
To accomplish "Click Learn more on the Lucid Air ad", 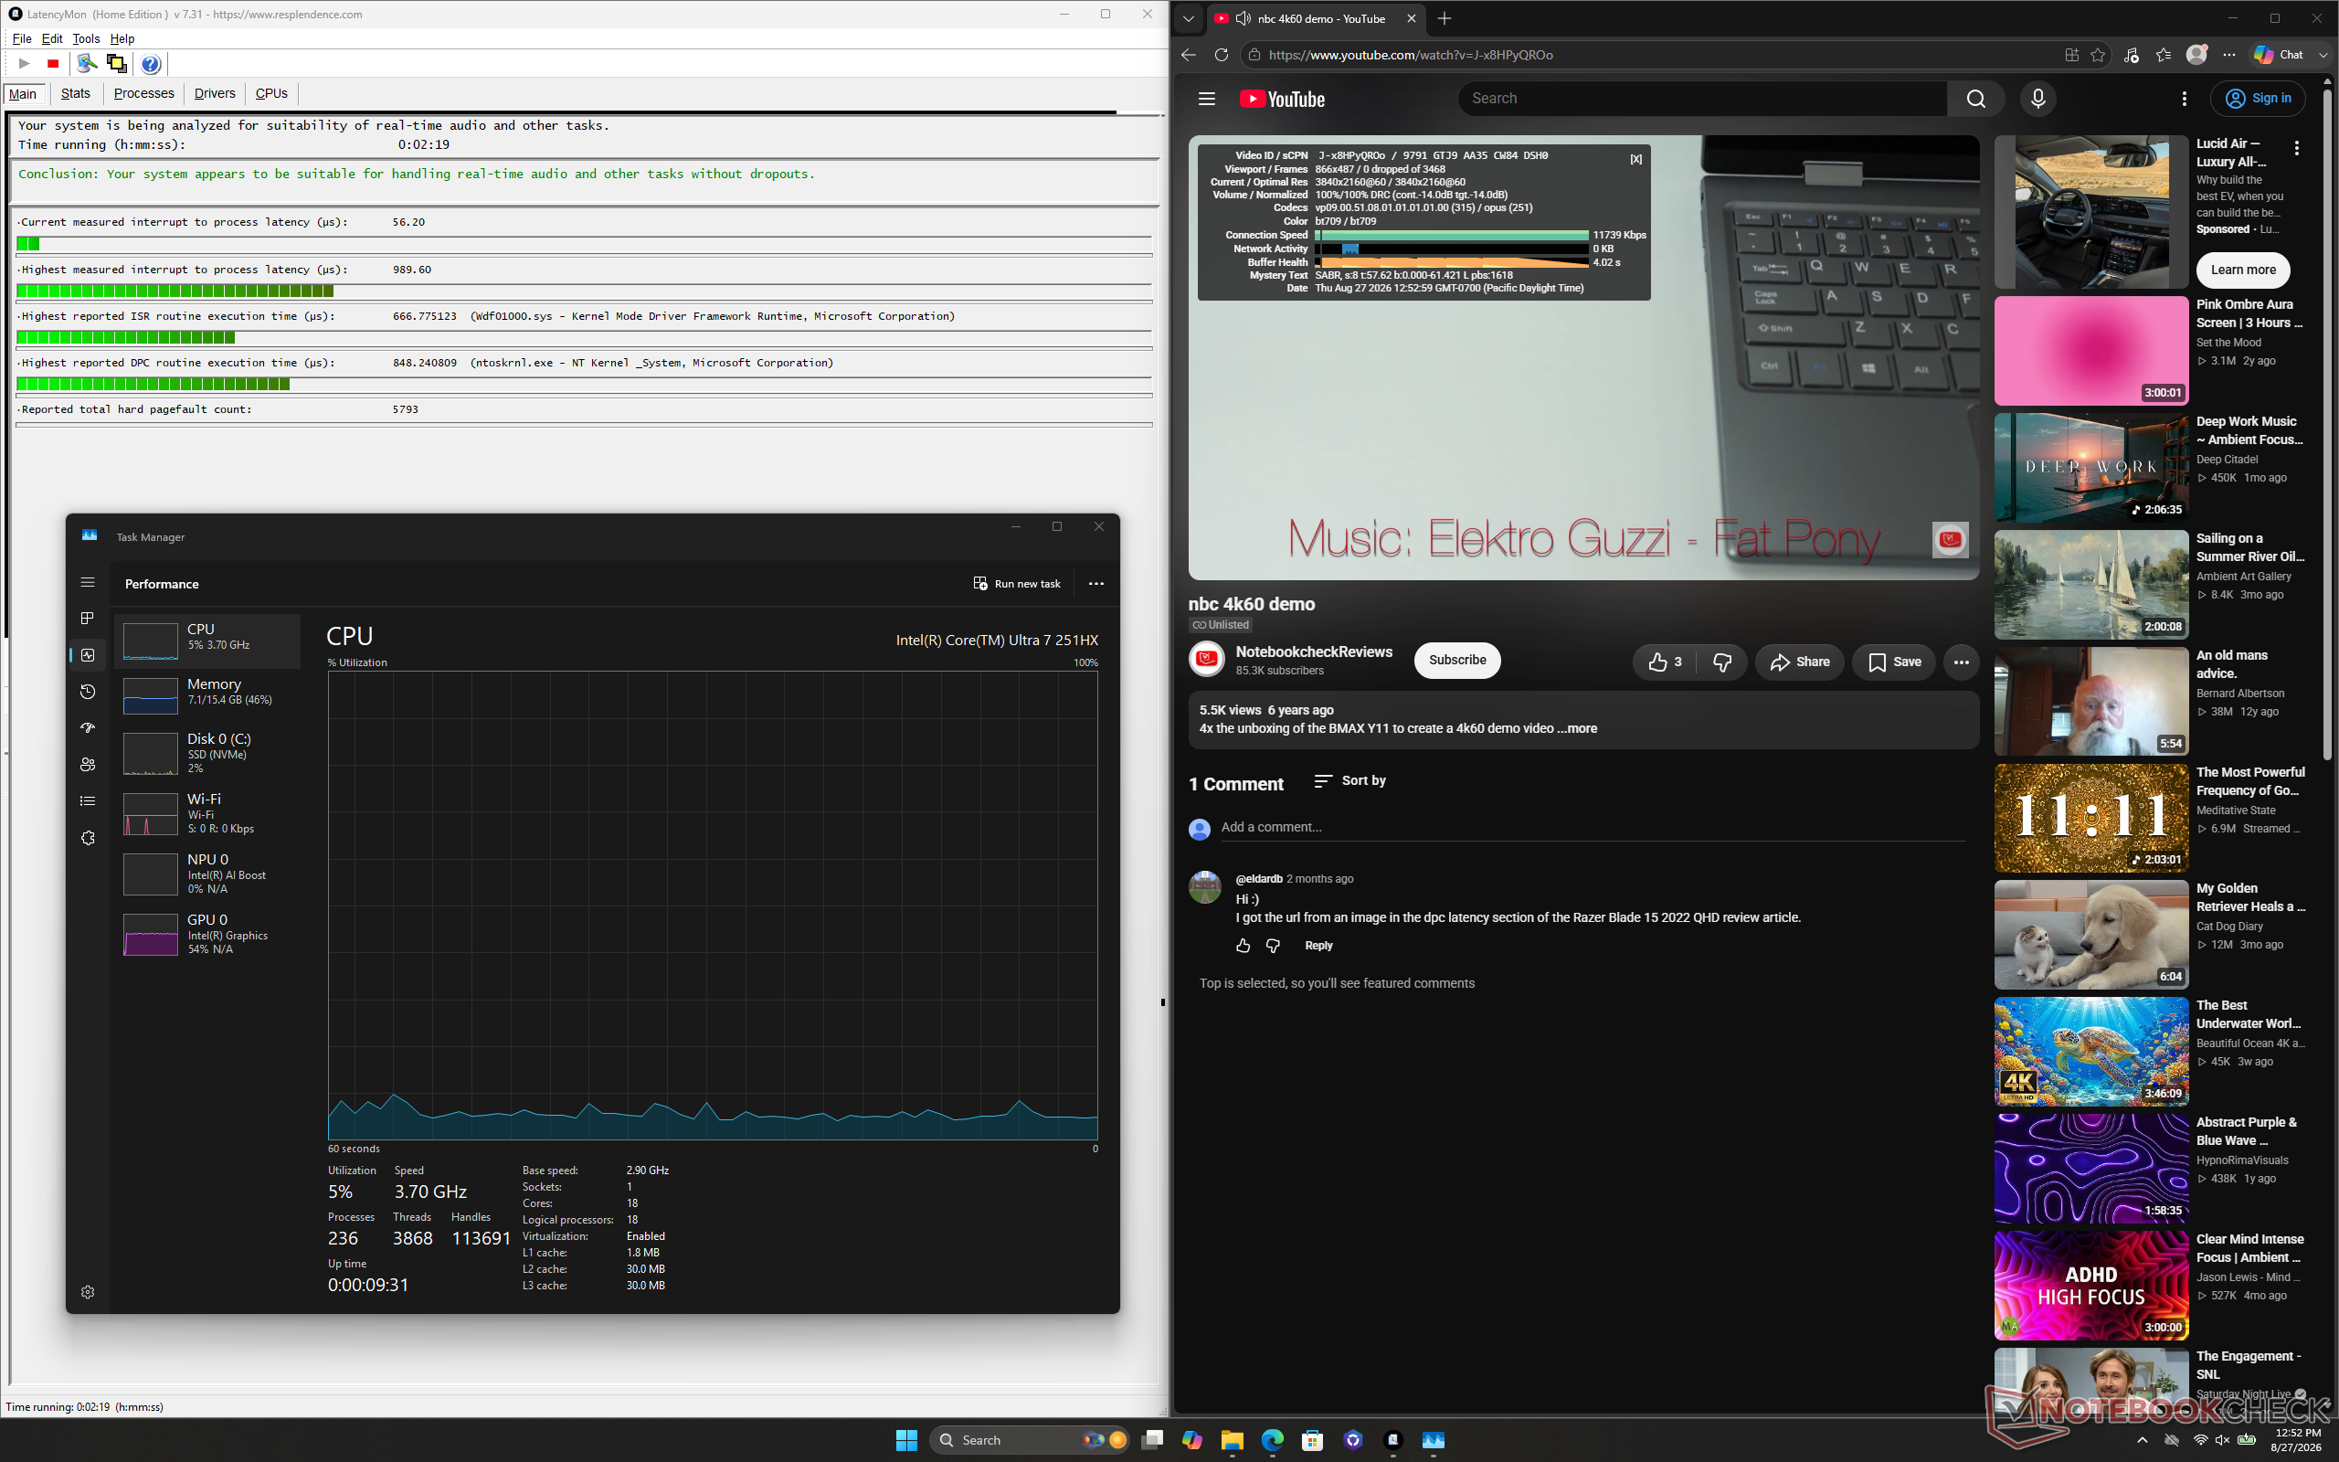I will (x=2243, y=270).
